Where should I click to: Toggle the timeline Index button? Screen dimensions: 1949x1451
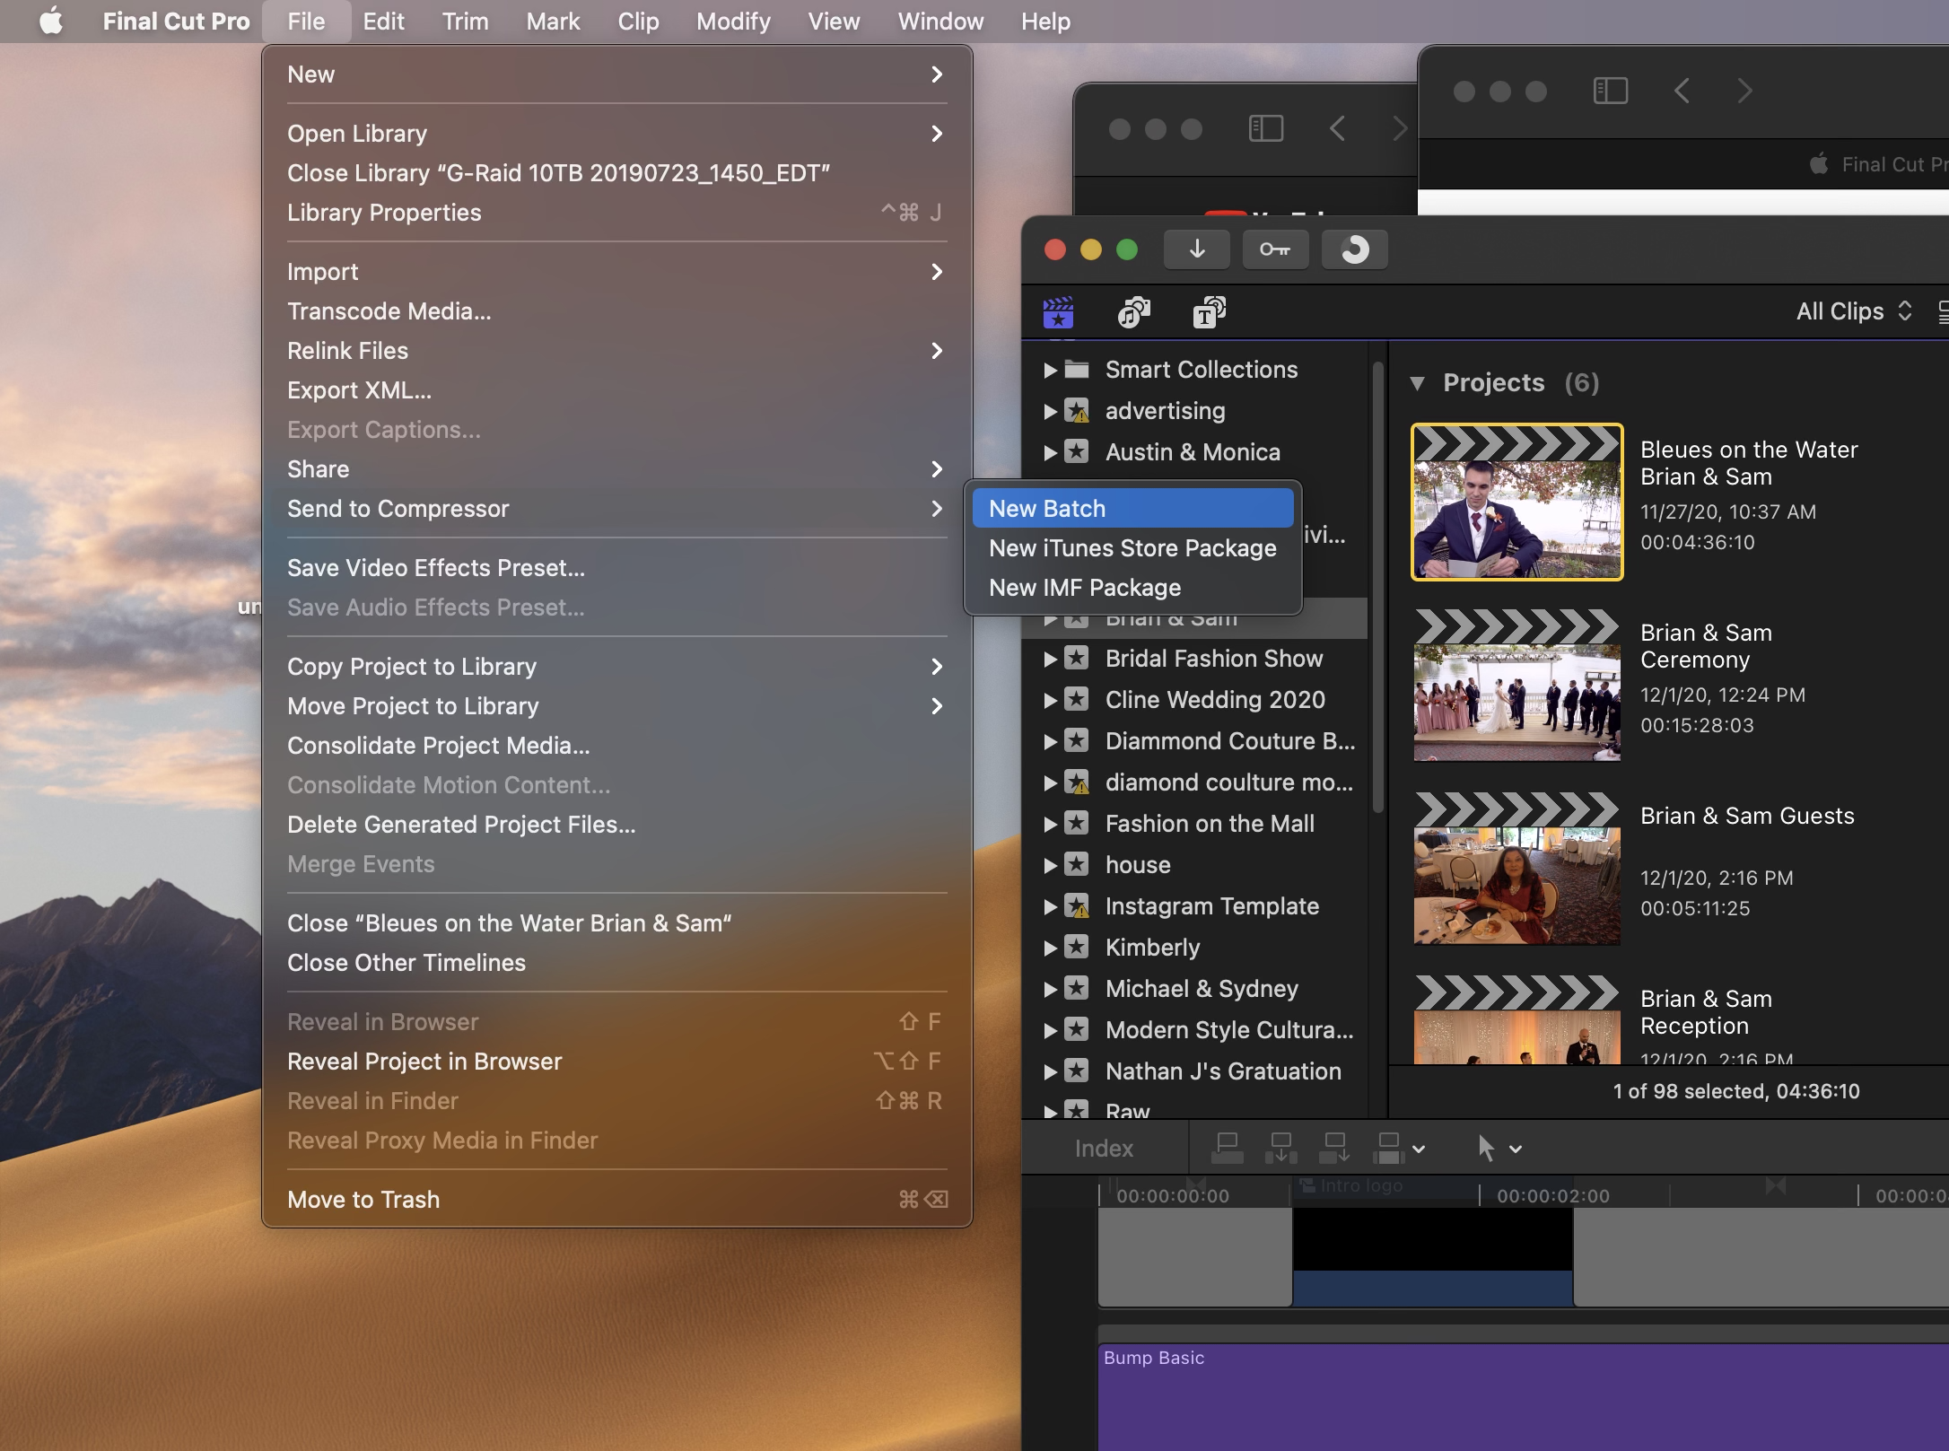tap(1104, 1149)
